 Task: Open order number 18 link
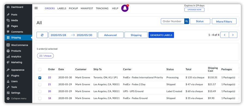(x=50, y=98)
